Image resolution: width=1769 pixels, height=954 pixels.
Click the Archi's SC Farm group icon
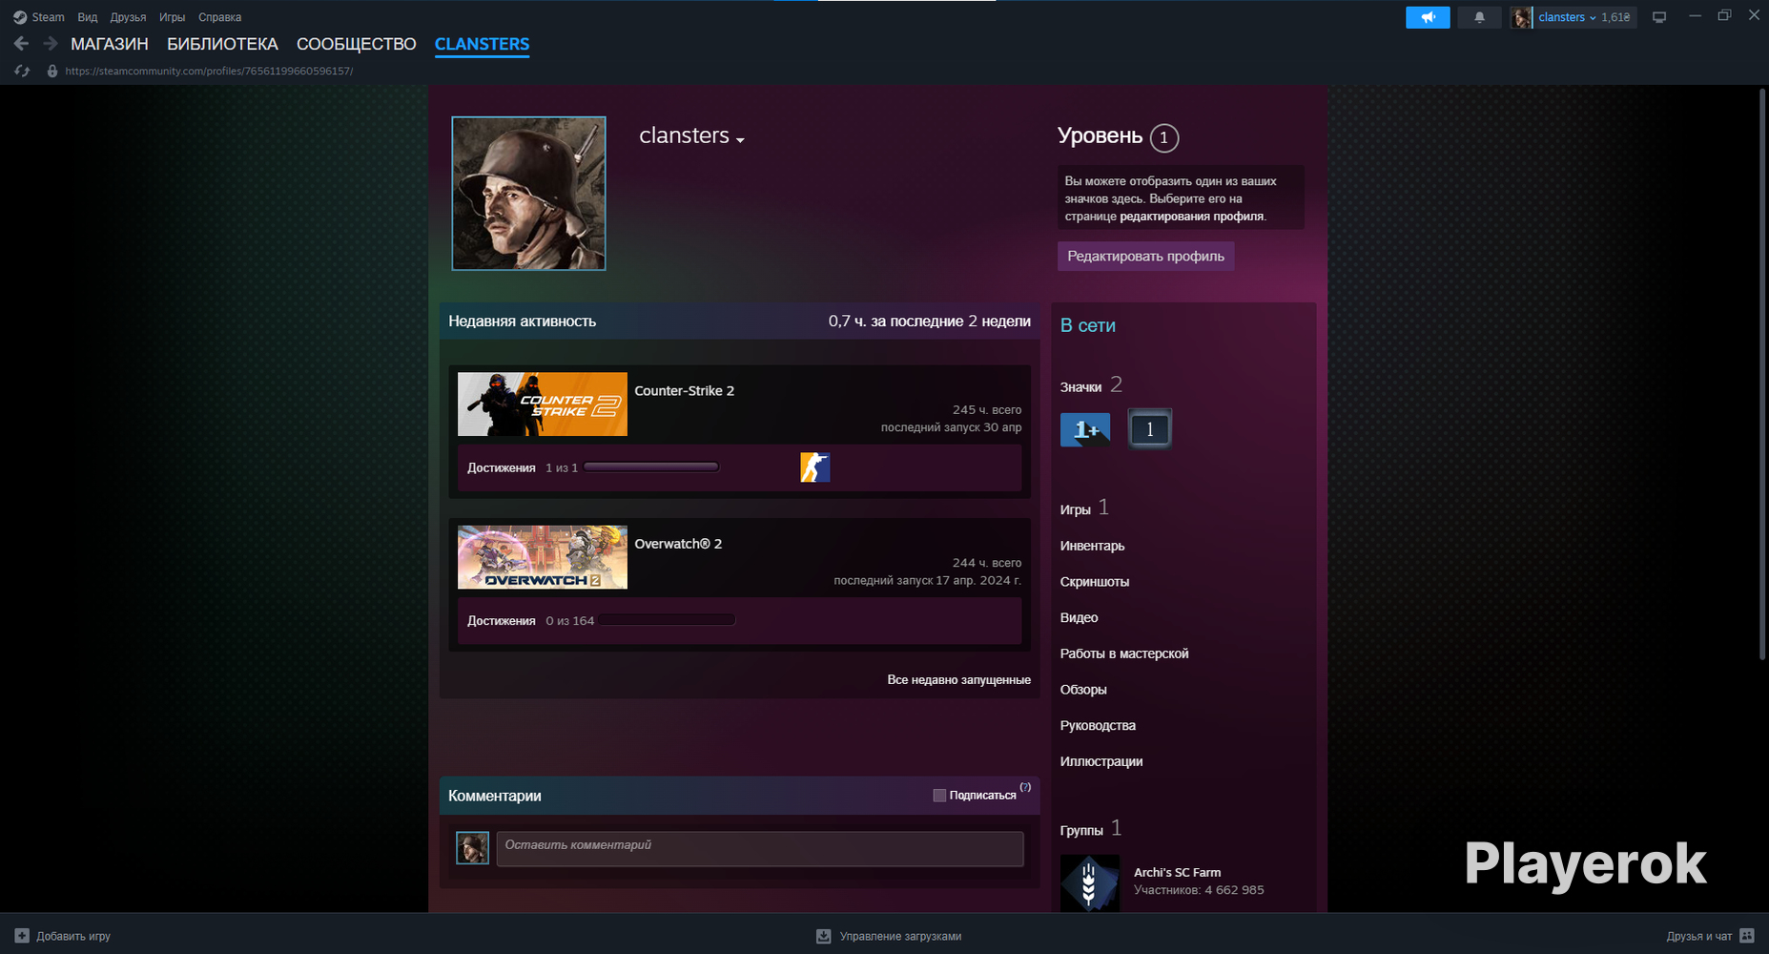[x=1090, y=882]
